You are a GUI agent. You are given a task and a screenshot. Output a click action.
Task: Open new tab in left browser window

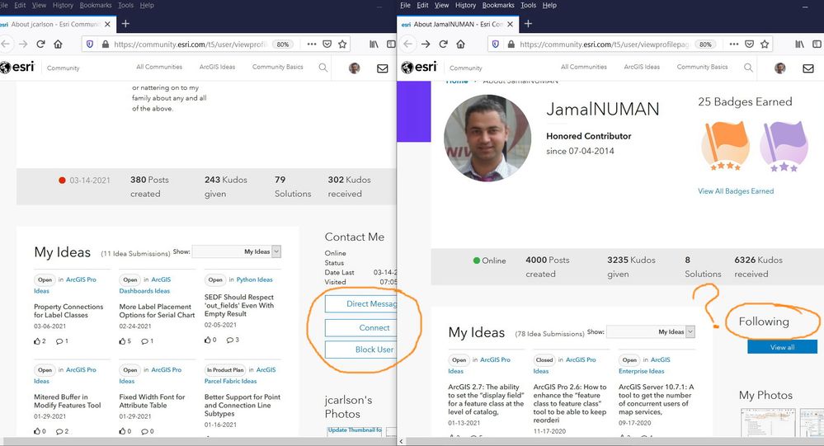[125, 24]
